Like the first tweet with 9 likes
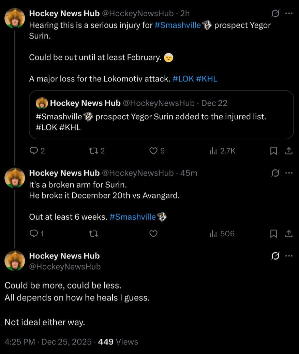 154,151
